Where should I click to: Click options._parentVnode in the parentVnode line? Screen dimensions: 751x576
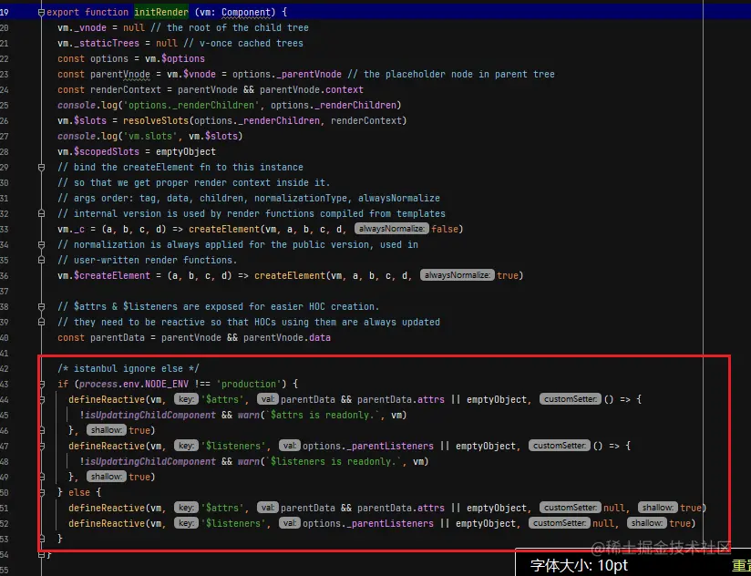(x=287, y=74)
